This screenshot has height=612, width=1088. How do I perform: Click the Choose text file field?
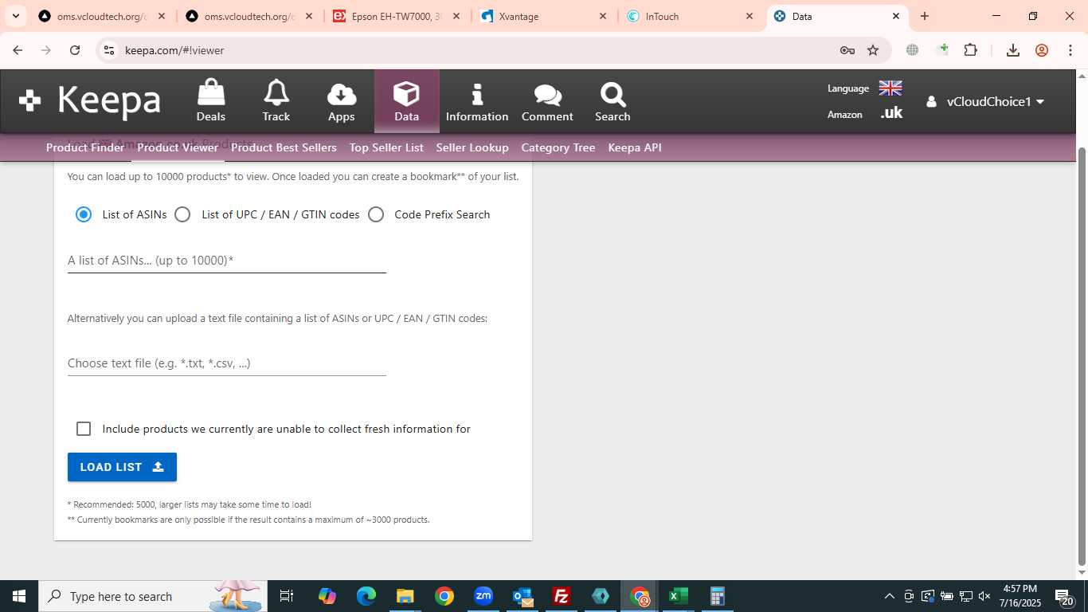tap(227, 363)
